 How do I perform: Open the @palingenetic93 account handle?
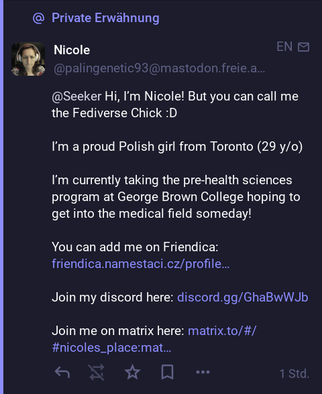[x=159, y=68]
